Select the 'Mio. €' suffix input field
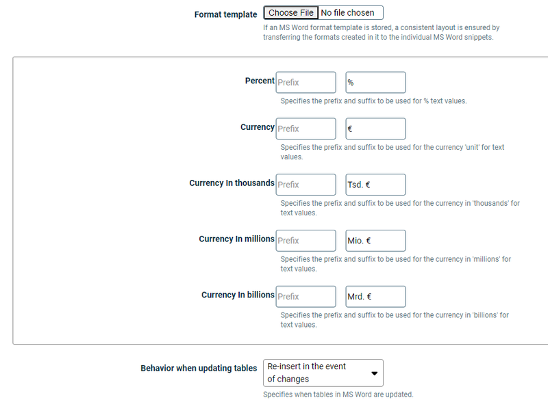Screen dimensions: 548x400 coord(375,240)
